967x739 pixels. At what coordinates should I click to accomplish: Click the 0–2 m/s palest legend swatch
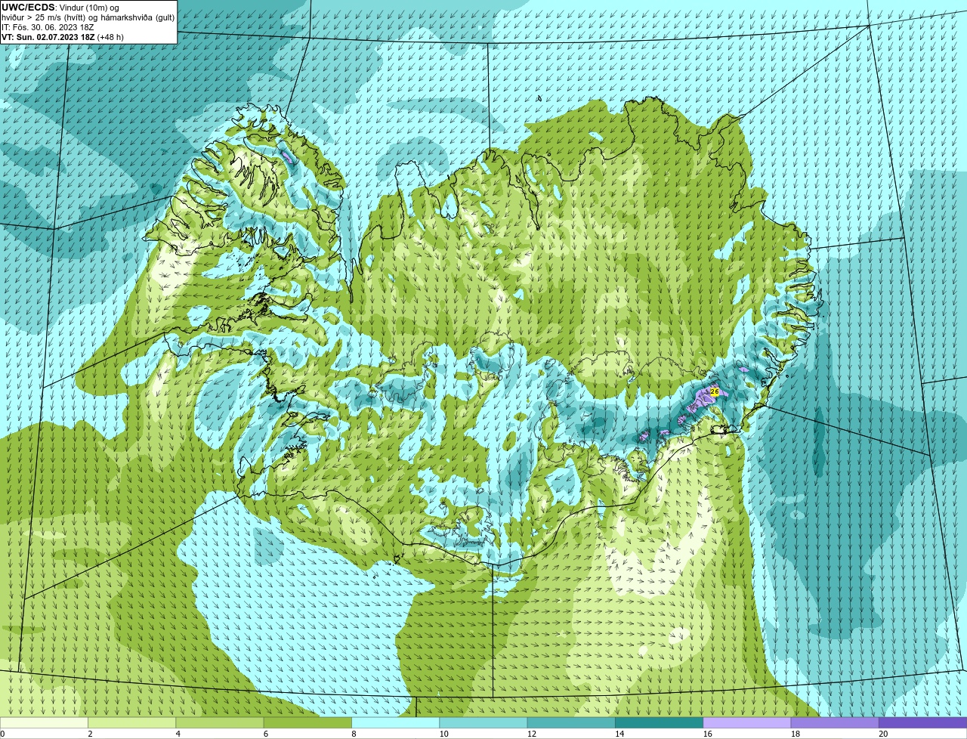tap(44, 722)
